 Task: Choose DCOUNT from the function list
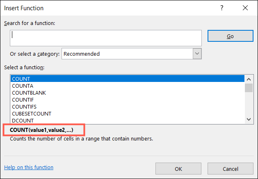click(22, 120)
